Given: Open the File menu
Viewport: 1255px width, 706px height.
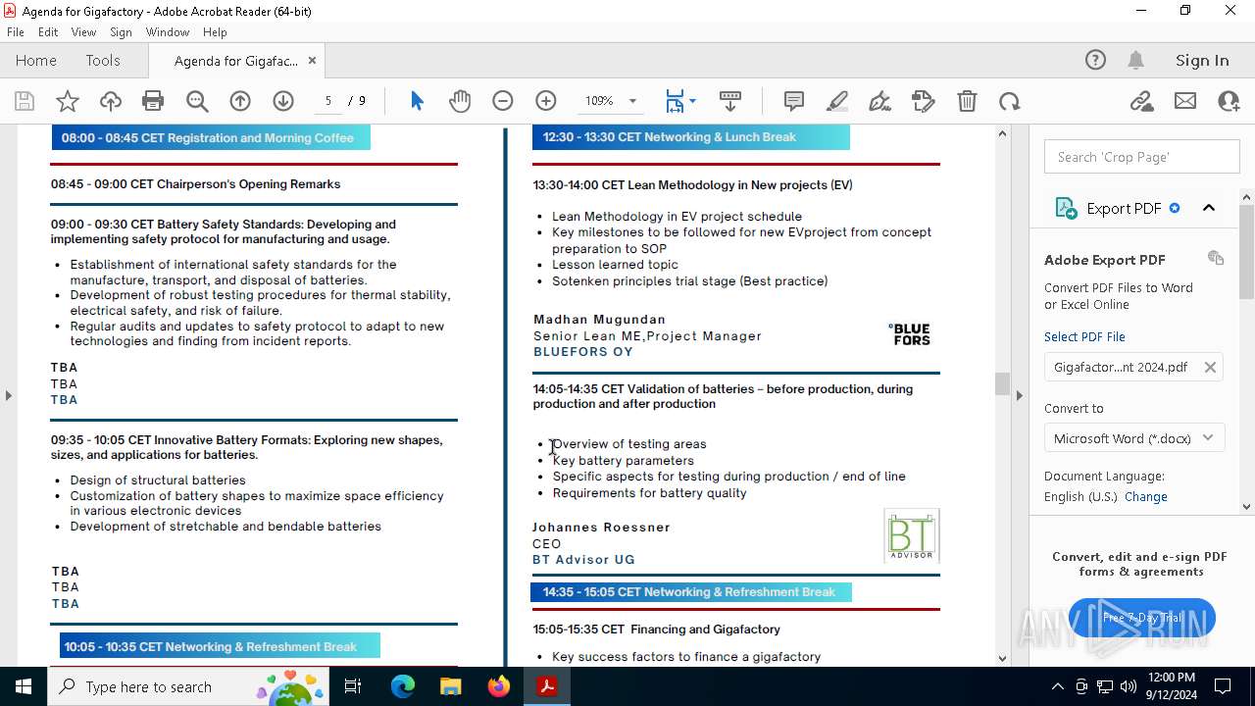Looking at the screenshot, I should (x=16, y=32).
